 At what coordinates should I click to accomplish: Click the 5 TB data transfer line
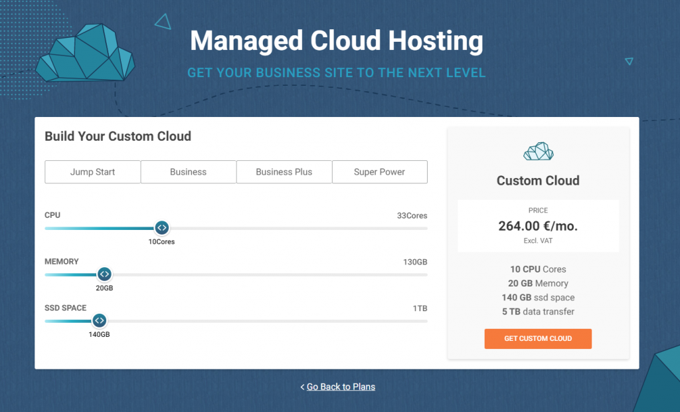[x=538, y=312]
